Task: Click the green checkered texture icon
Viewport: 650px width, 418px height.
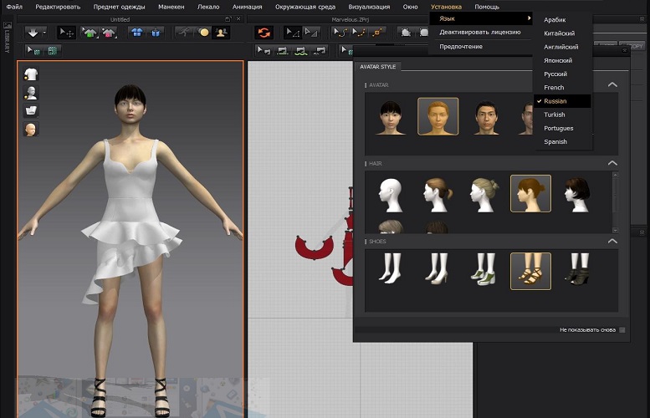Action: tap(53, 50)
